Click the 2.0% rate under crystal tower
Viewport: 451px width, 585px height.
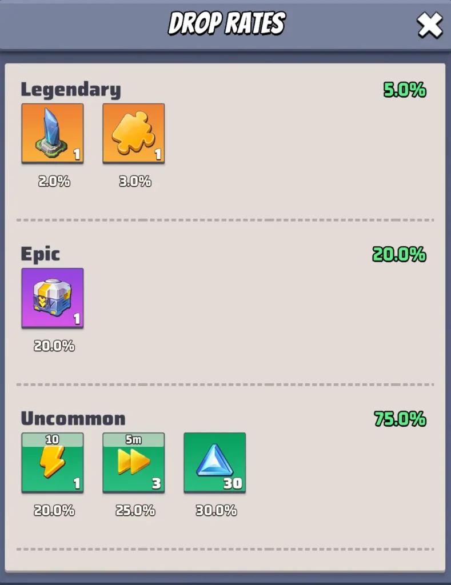pos(54,181)
